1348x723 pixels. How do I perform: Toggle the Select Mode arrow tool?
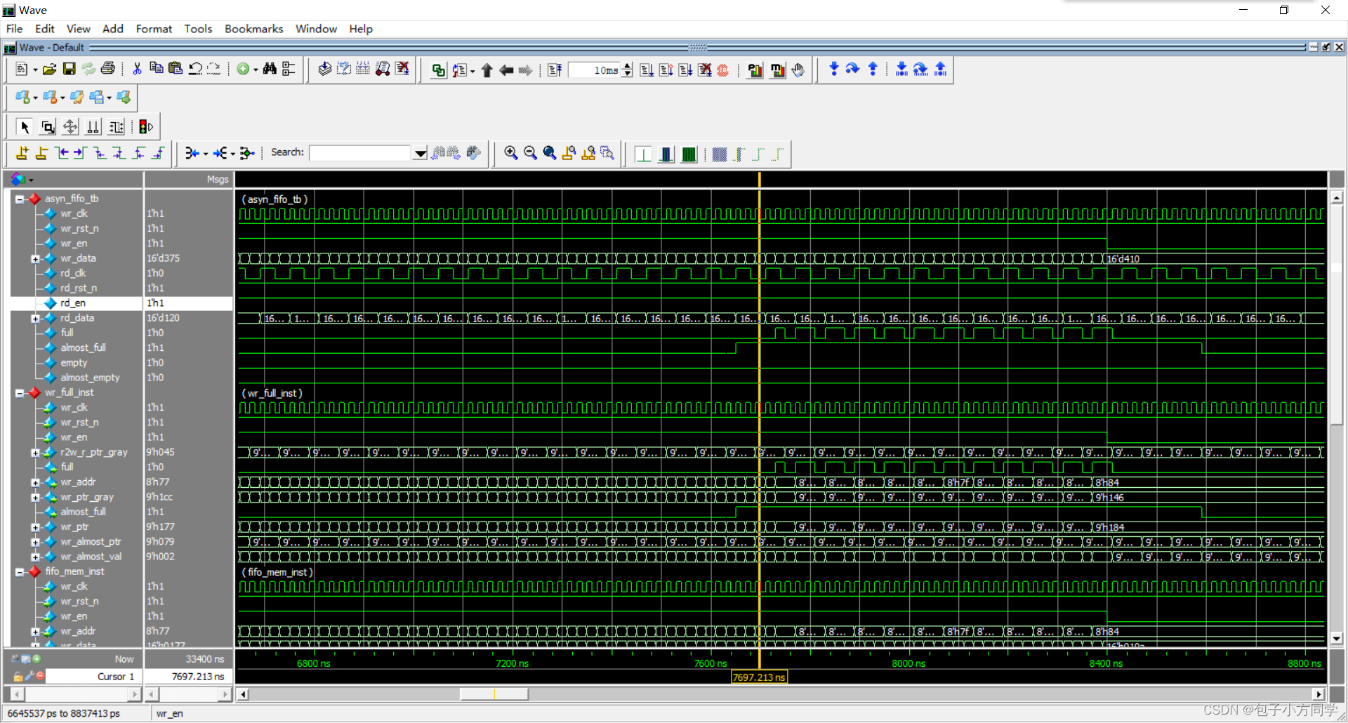[25, 127]
